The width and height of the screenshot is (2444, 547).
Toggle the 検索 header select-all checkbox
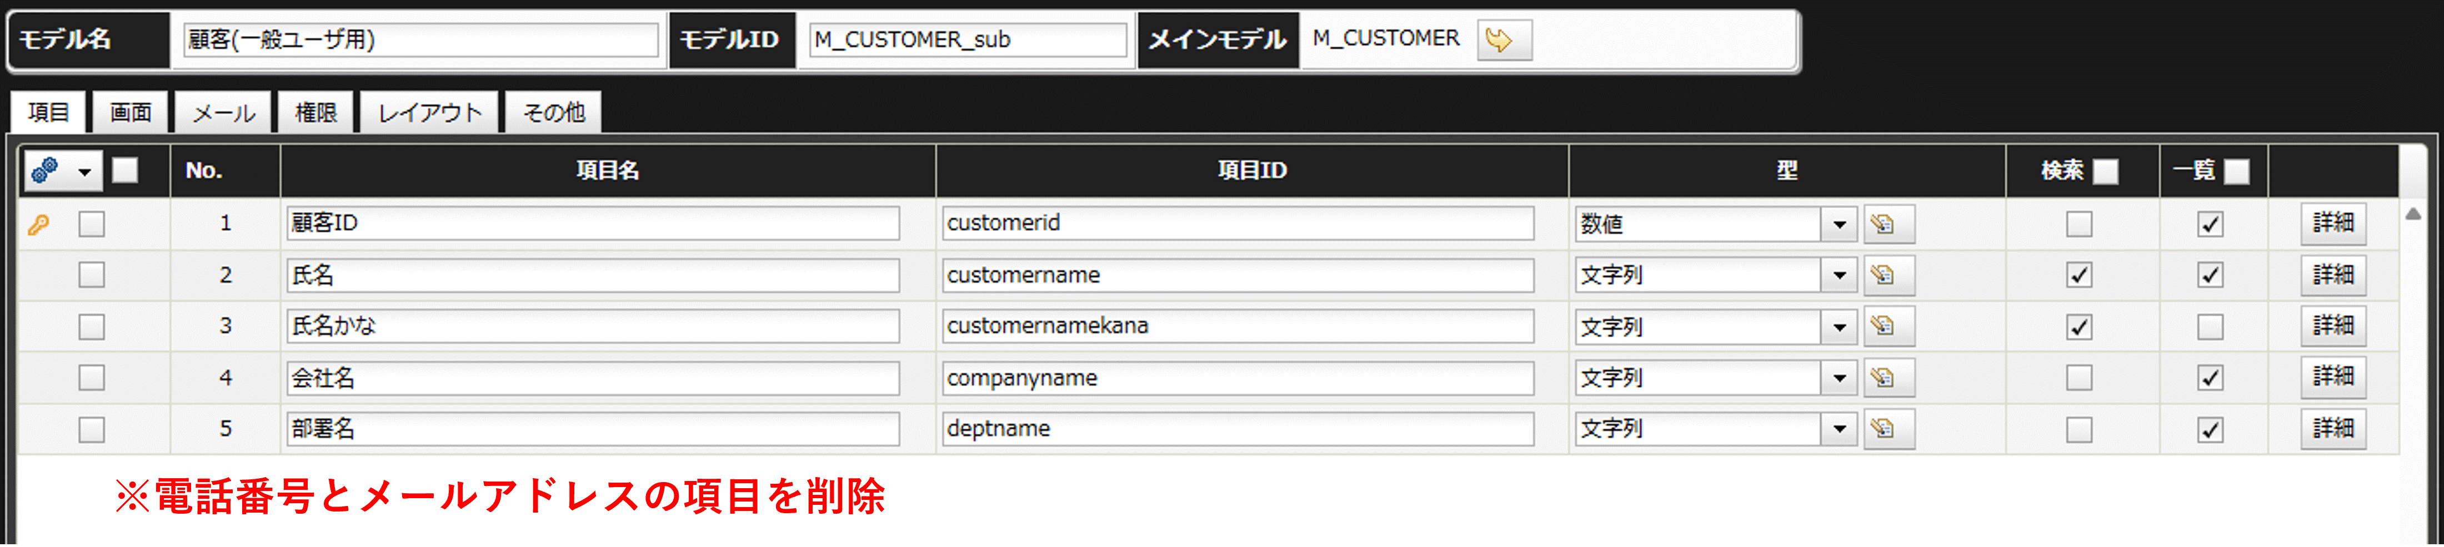click(x=2105, y=171)
